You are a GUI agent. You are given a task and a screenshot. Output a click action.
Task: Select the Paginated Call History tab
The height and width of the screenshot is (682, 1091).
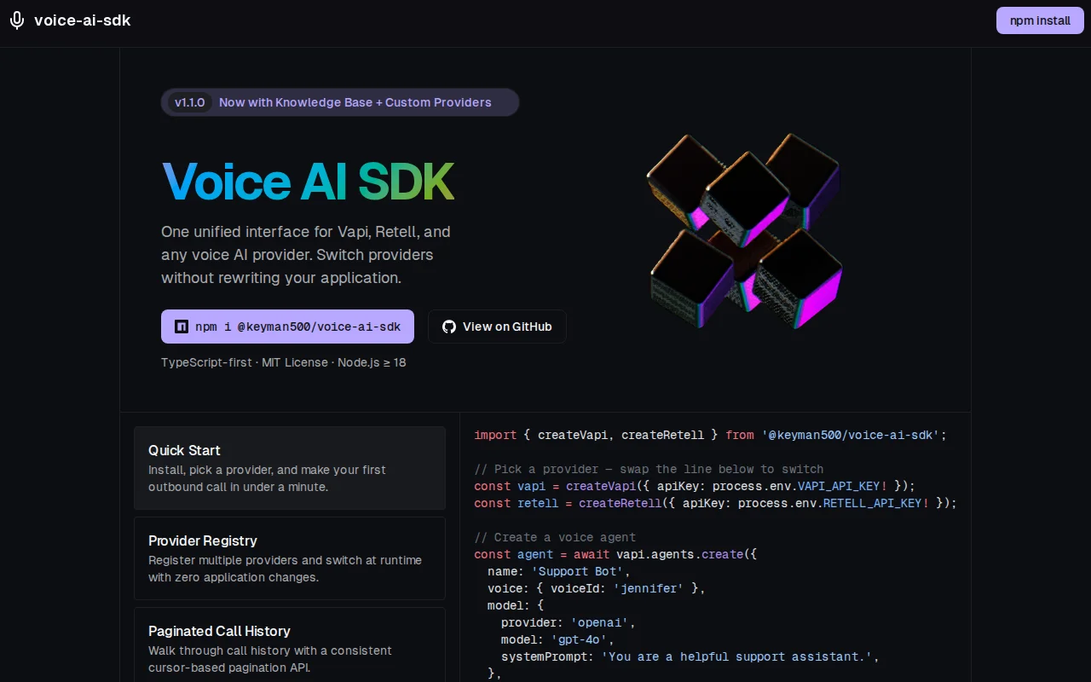click(x=290, y=645)
